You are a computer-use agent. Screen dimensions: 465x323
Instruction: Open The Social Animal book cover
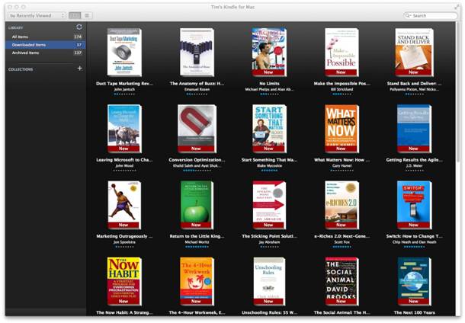pyautogui.click(x=342, y=280)
